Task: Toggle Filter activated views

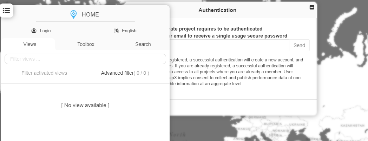Action: [44, 73]
